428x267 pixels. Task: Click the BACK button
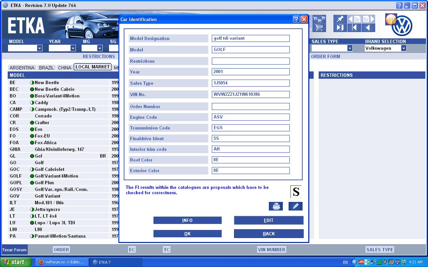[269, 234]
